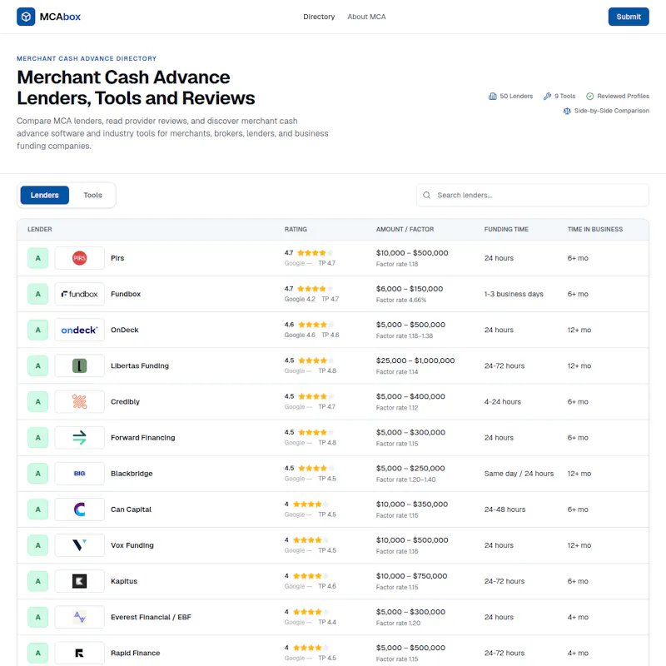
Task: Click the Factor rate 1.20–1.40 text
Action: (405, 480)
